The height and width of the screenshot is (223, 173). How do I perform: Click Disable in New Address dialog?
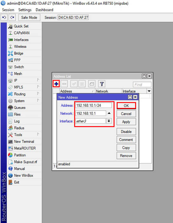pyautogui.click(x=126, y=132)
